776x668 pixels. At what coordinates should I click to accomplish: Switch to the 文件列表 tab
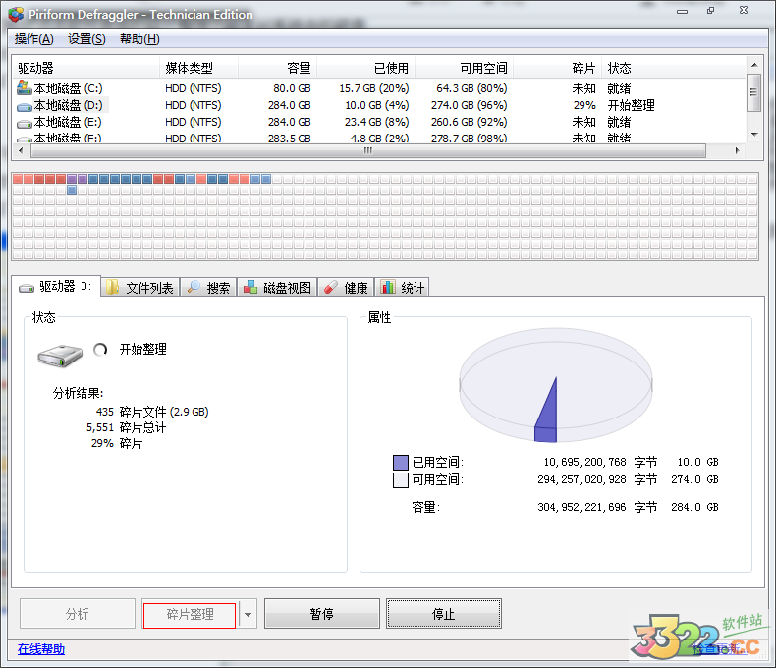tap(140, 287)
